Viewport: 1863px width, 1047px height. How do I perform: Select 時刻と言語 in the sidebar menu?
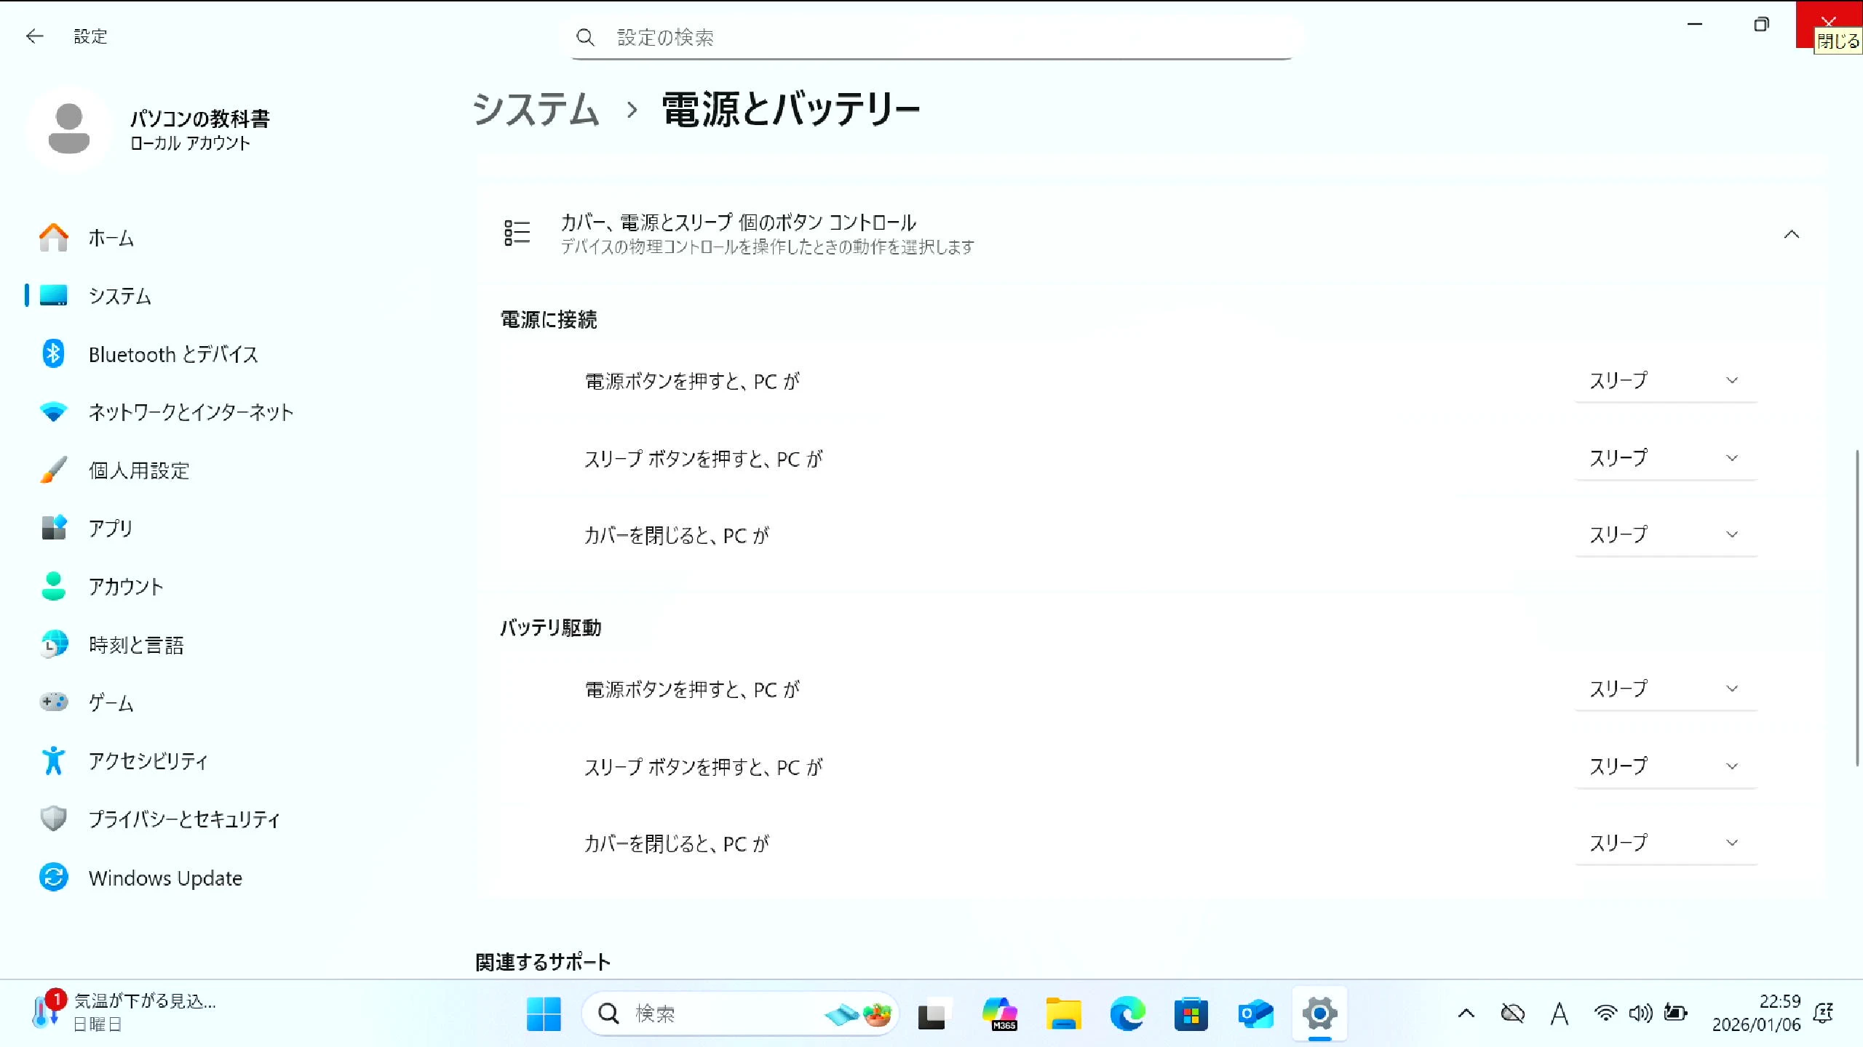136,645
